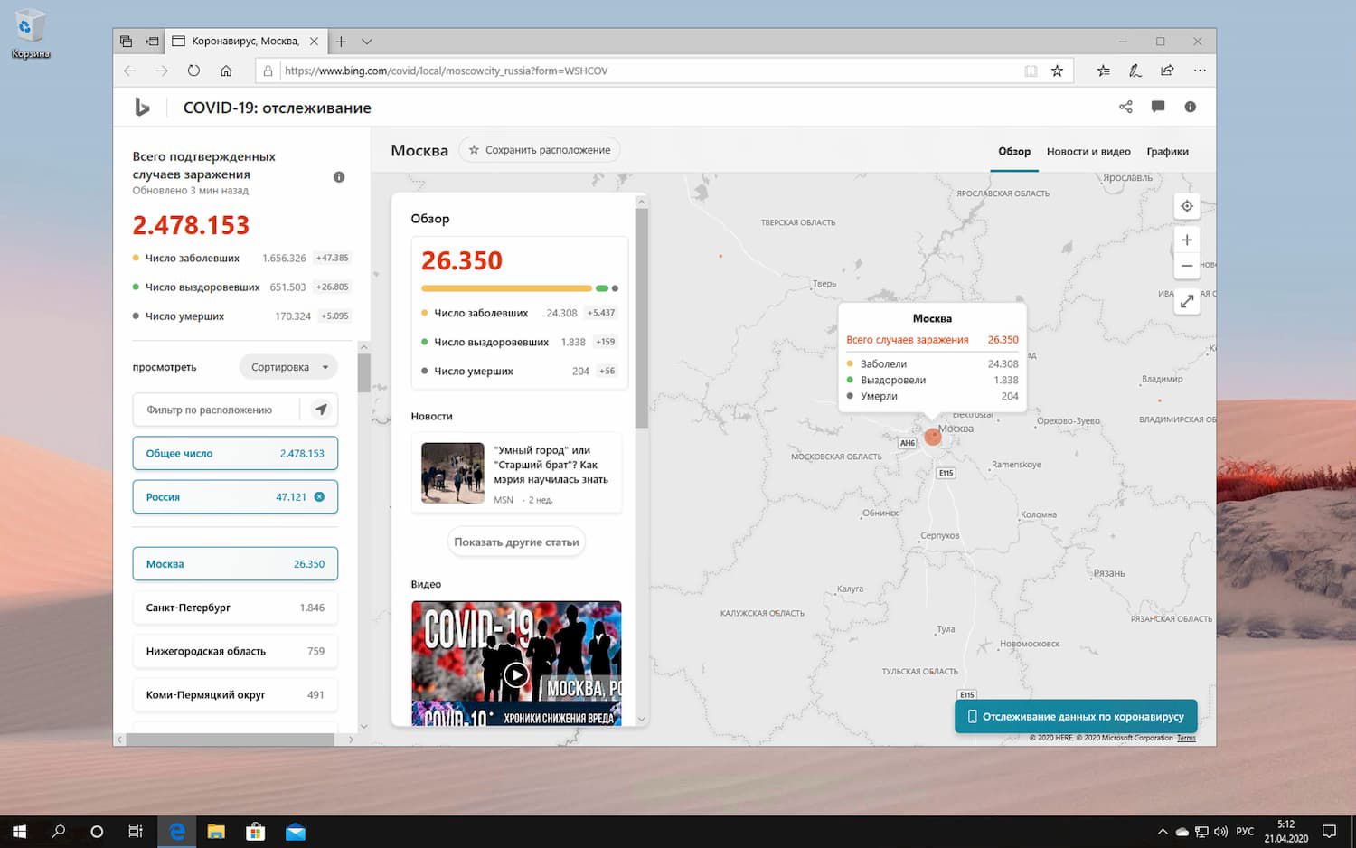Select the Россия location row

pyautogui.click(x=235, y=497)
